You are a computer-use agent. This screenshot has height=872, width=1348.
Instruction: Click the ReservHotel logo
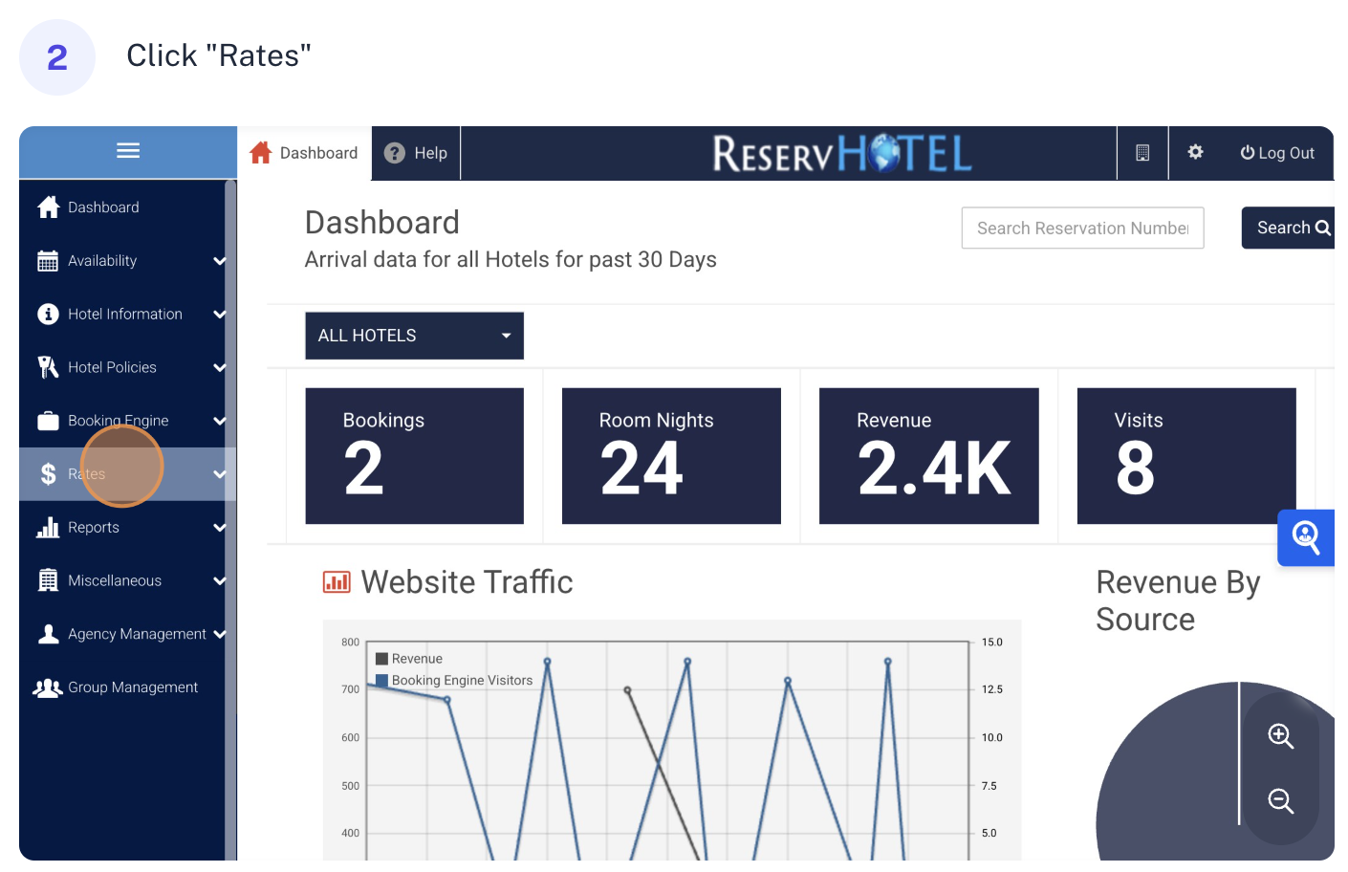842,153
